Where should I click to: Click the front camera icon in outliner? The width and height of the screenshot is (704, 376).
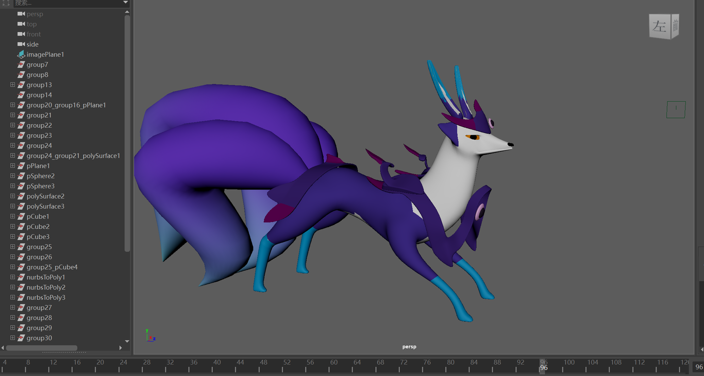(x=21, y=34)
